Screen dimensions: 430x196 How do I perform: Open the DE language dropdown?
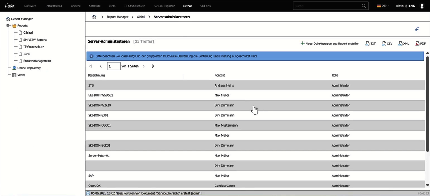point(383,6)
